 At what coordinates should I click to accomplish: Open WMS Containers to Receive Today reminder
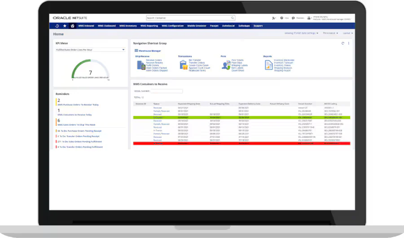point(75,115)
